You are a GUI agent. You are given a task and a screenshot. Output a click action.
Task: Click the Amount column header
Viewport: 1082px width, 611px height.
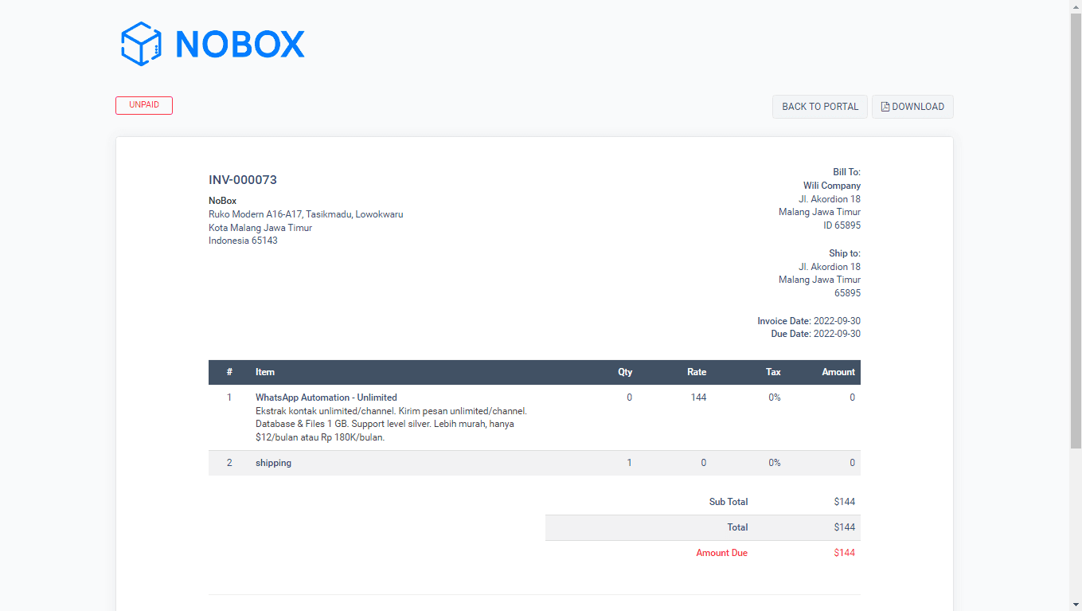pyautogui.click(x=838, y=372)
